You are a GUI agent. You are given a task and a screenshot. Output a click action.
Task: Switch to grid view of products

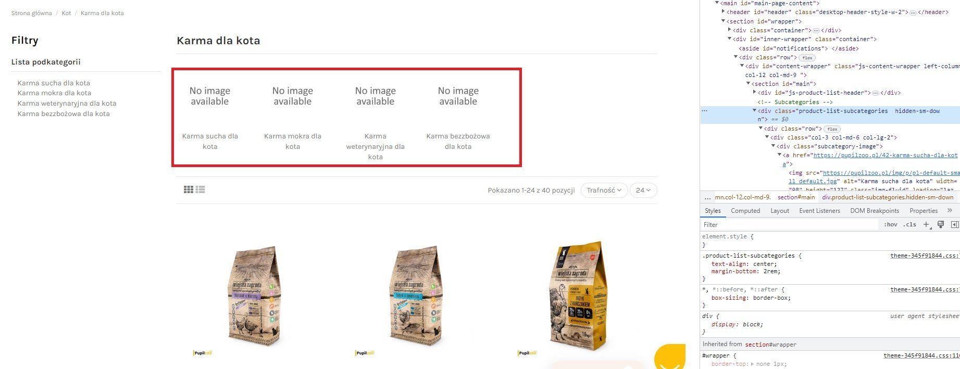pos(189,190)
